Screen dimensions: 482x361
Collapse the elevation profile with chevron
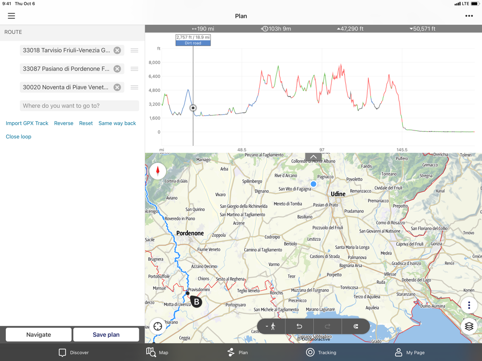(x=313, y=157)
